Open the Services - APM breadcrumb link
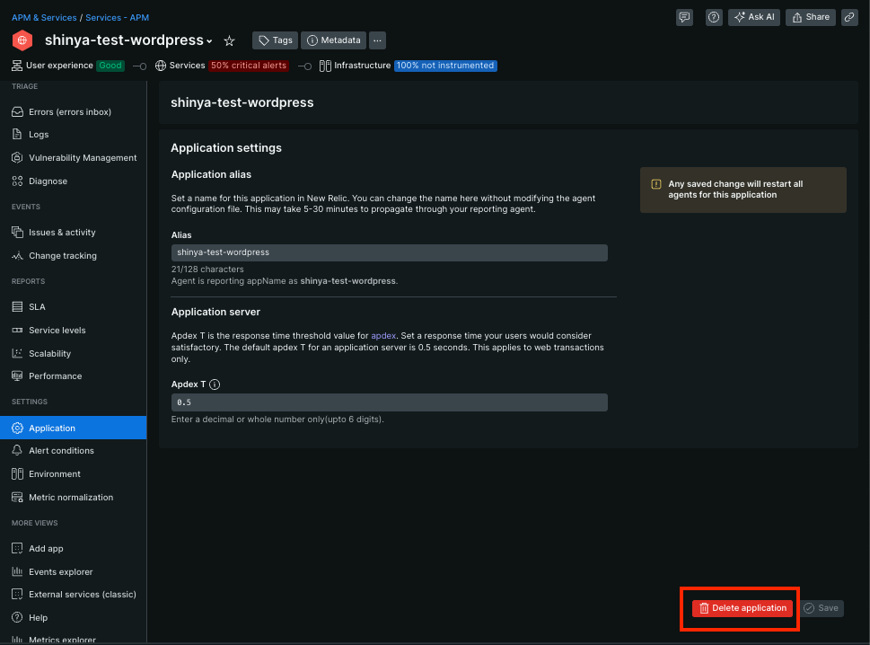870x645 pixels. (x=117, y=17)
